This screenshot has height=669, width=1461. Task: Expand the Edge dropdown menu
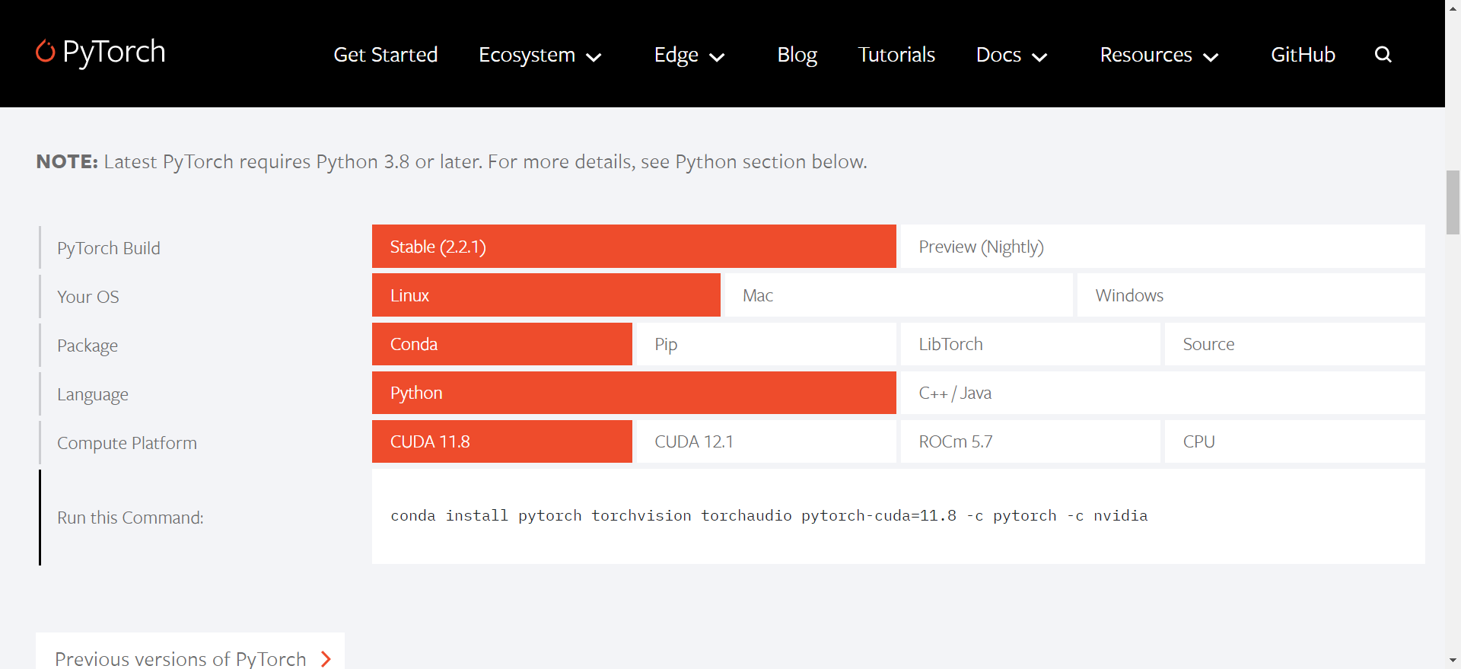click(x=689, y=55)
